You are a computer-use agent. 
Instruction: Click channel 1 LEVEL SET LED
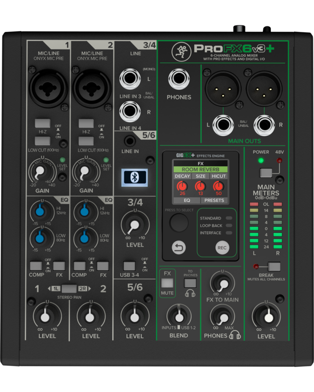[62, 160]
